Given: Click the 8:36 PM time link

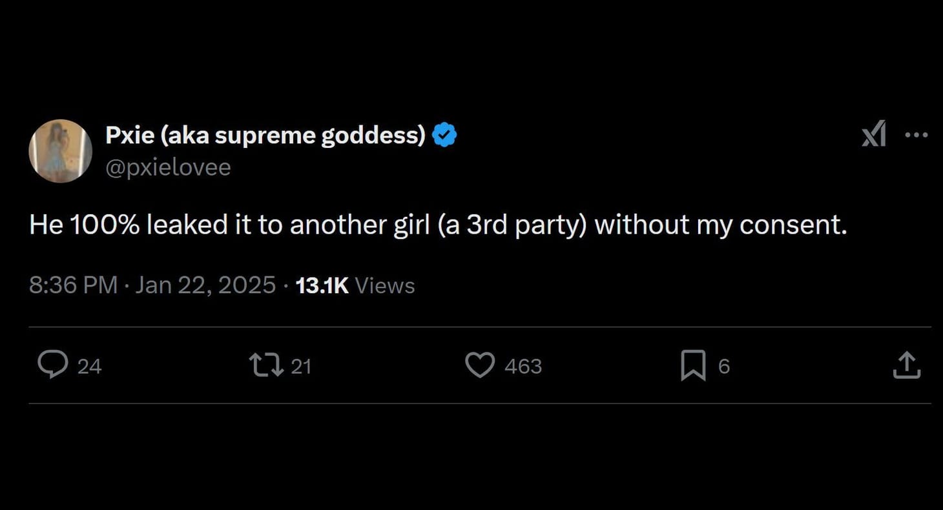Looking at the screenshot, I should pos(73,284).
